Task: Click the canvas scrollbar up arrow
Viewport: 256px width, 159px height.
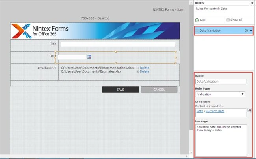Action: pyautogui.click(x=191, y=3)
